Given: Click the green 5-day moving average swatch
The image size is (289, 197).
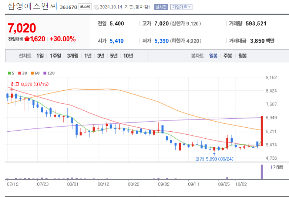Looking at the screenshot, I should [x=9, y=73].
